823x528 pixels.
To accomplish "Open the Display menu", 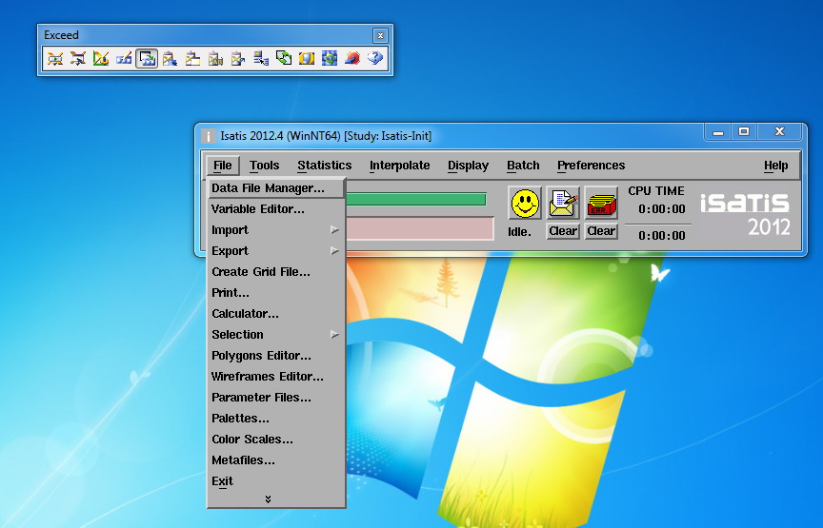I will (x=469, y=166).
